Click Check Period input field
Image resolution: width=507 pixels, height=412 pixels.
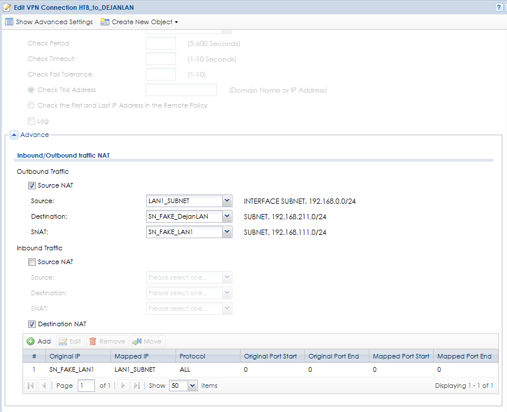[x=161, y=43]
